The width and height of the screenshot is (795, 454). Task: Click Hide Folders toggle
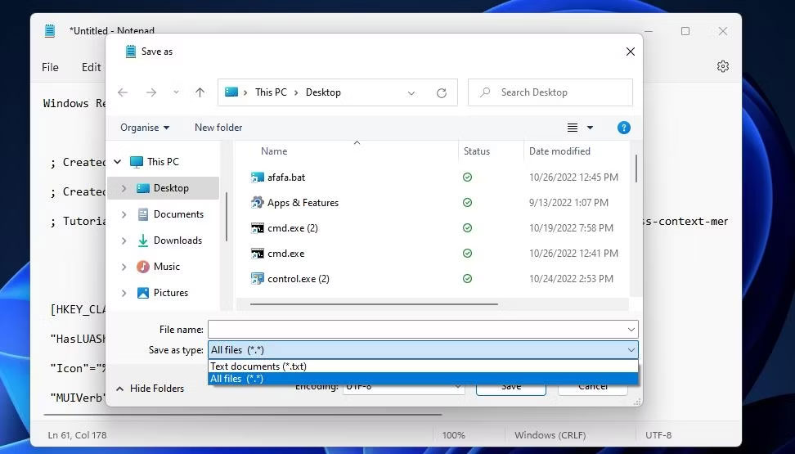tap(150, 389)
